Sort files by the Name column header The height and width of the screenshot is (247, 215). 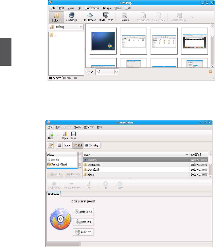136,155
